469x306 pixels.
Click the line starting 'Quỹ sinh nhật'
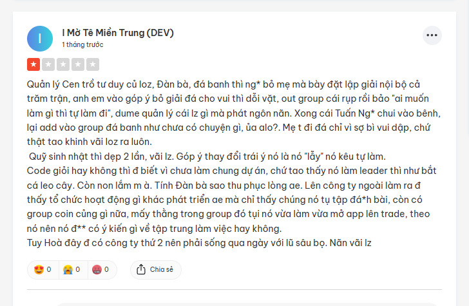click(207, 157)
